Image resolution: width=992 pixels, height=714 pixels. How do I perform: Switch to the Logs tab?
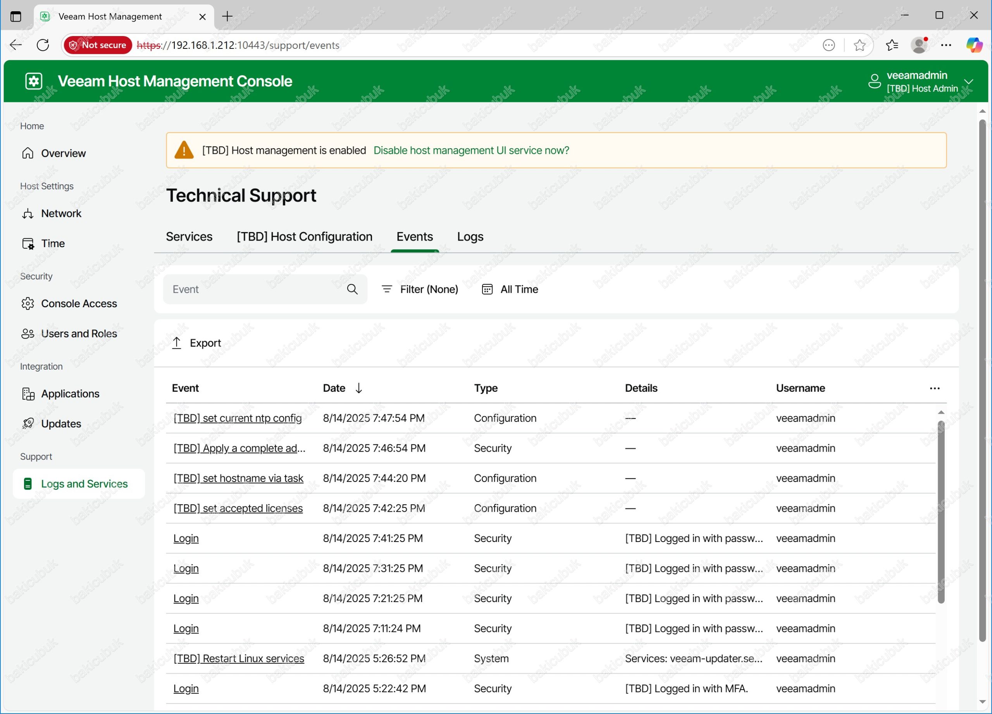pyautogui.click(x=470, y=237)
